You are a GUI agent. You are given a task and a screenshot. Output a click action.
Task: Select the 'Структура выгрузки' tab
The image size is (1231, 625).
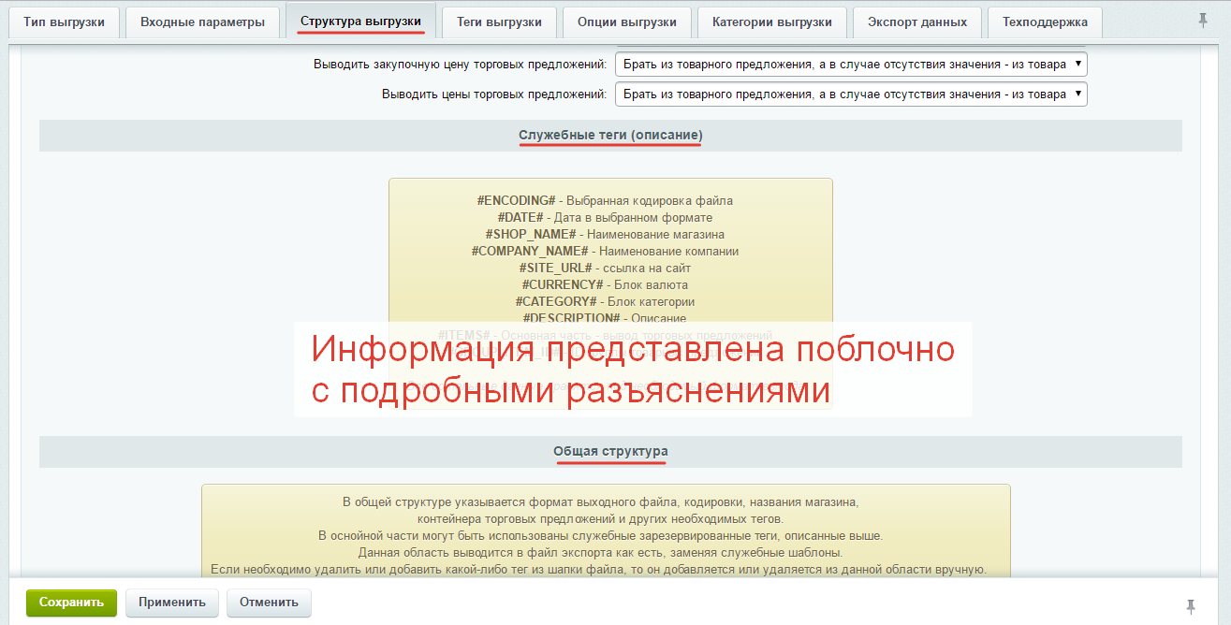pos(360,22)
